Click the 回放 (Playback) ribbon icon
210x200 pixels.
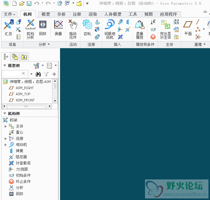click(x=43, y=29)
